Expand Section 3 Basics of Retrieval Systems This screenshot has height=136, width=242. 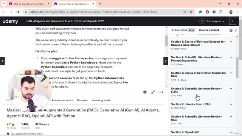click(231, 42)
